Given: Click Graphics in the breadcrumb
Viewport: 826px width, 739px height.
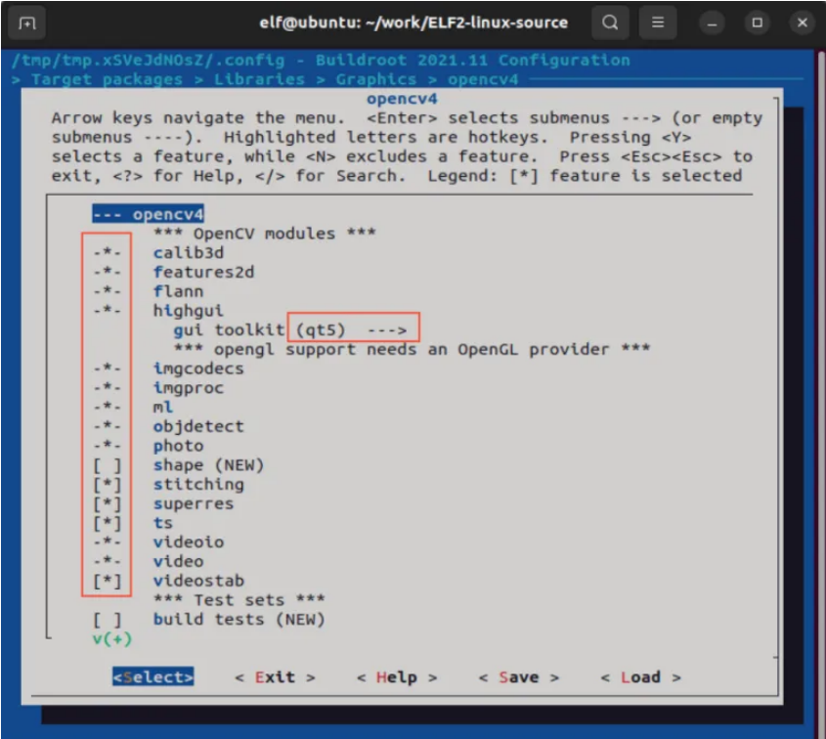Looking at the screenshot, I should coord(376,79).
